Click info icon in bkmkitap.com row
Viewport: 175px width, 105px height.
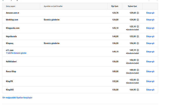[138, 20]
